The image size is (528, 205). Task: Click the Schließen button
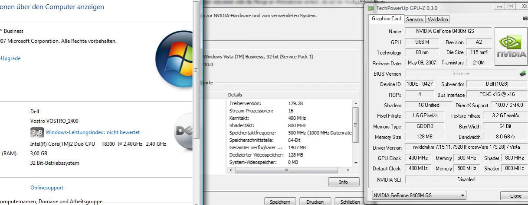coord(350,202)
